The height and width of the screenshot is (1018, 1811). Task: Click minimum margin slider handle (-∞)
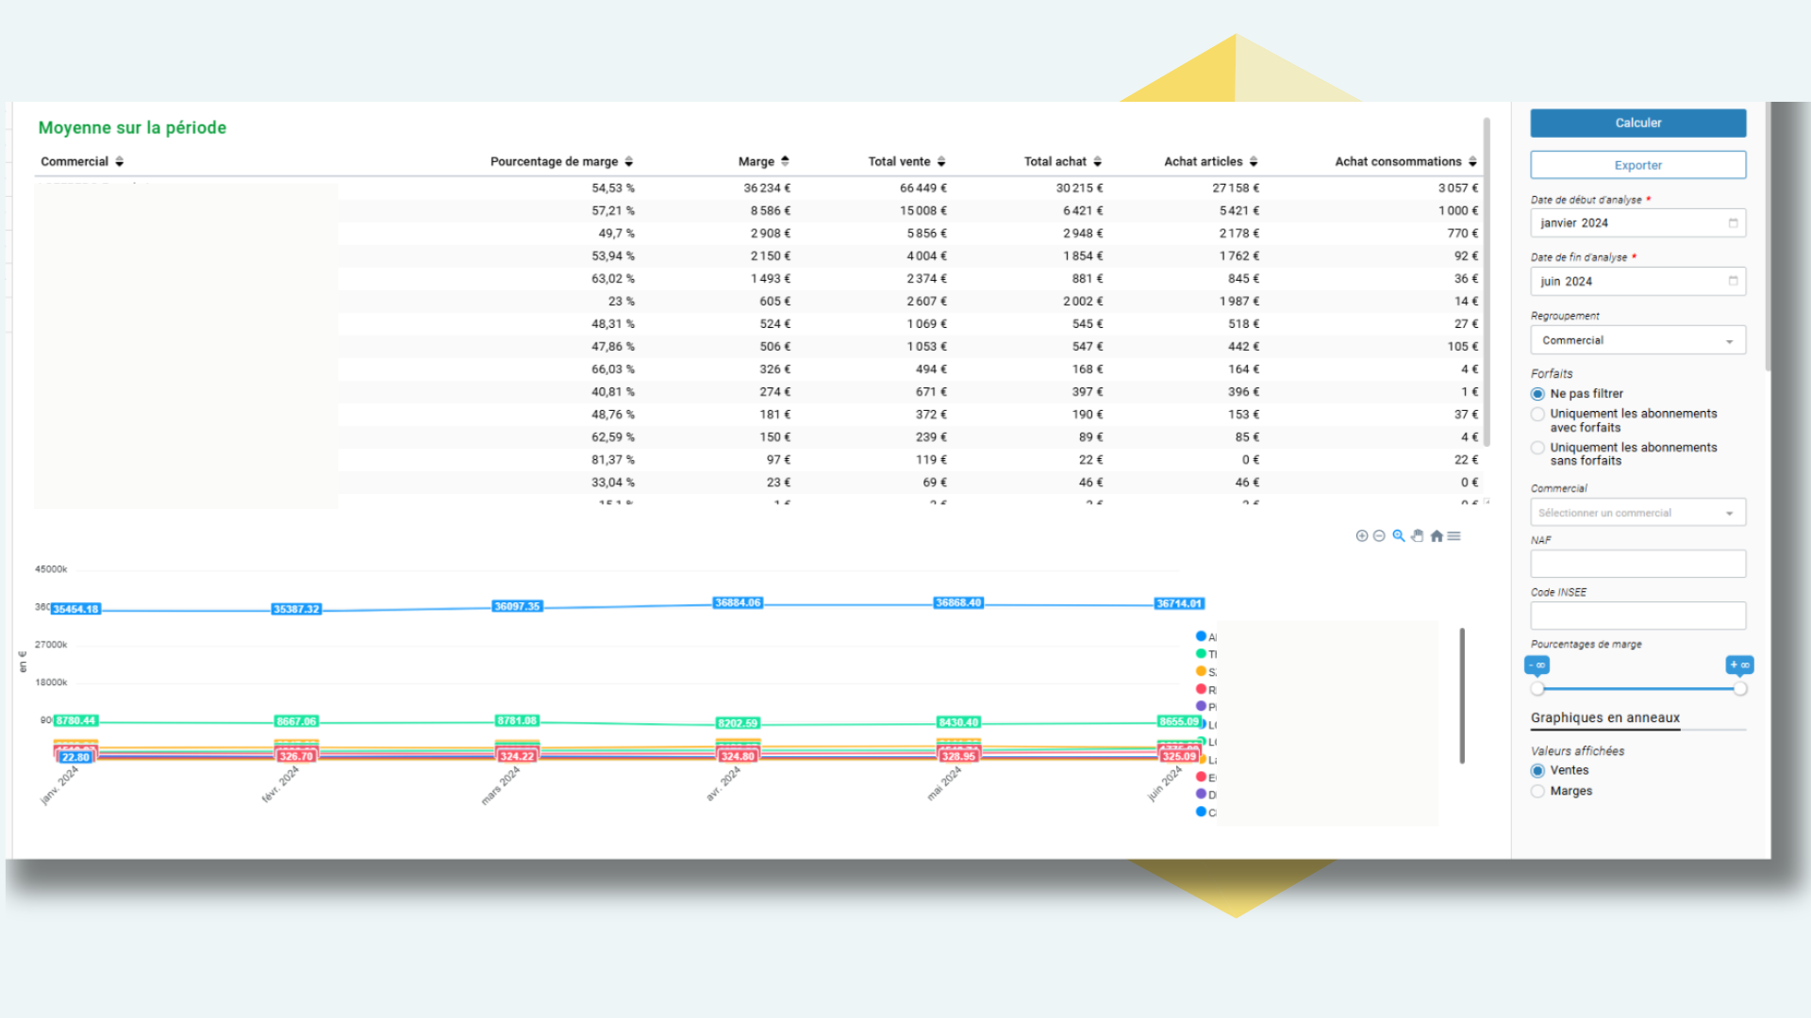[x=1537, y=689]
